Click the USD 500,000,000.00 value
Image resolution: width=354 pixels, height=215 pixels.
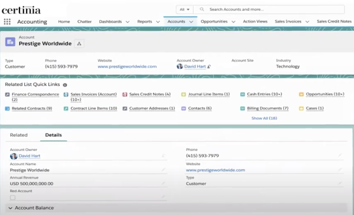[31, 184]
